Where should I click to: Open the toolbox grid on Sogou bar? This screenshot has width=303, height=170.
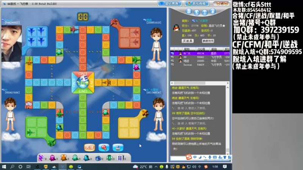pos(230,157)
